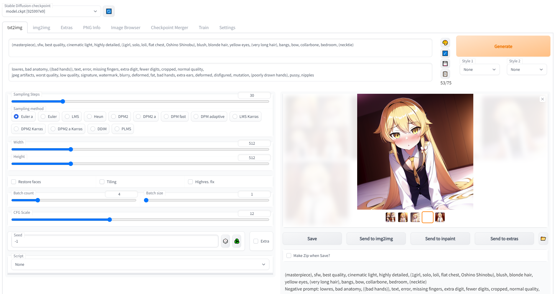
Task: Save prompt as style with floppy icon
Action: pos(445,64)
